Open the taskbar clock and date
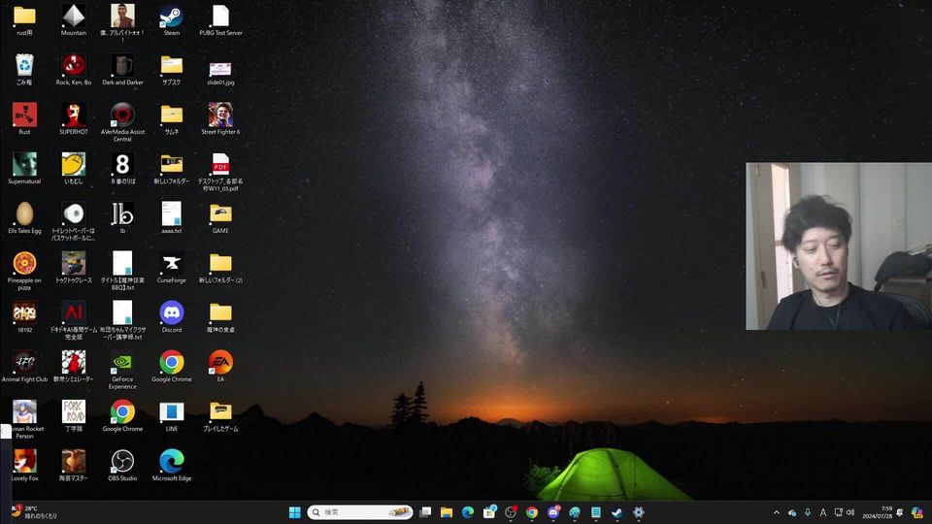 (879, 512)
